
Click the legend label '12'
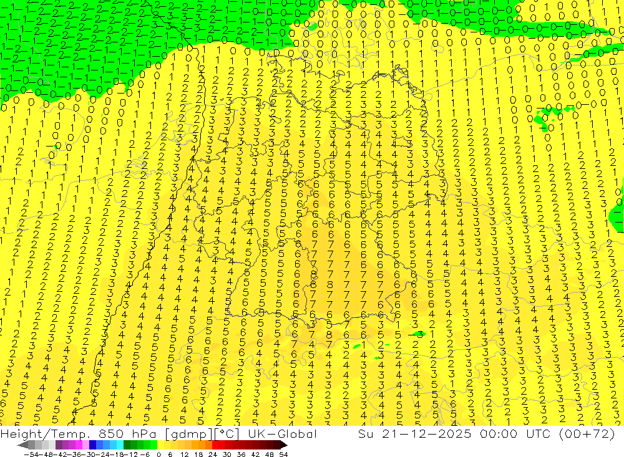click(x=184, y=455)
